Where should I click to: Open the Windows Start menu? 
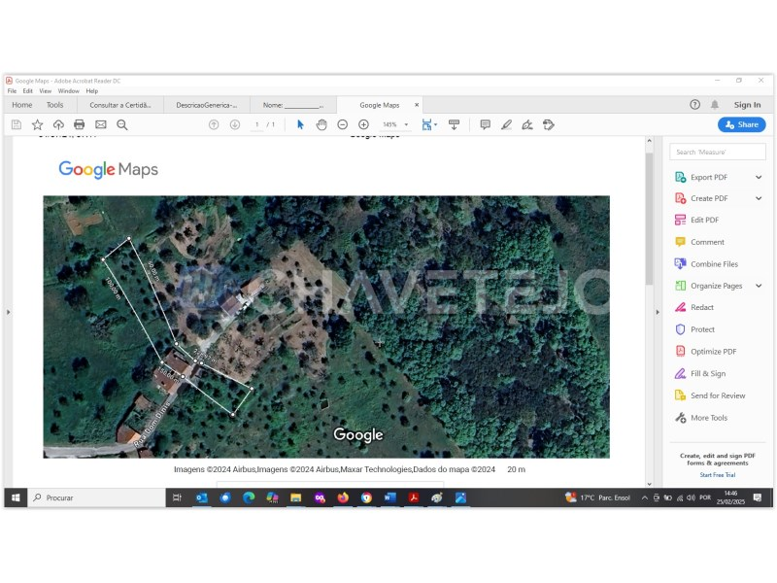point(16,497)
